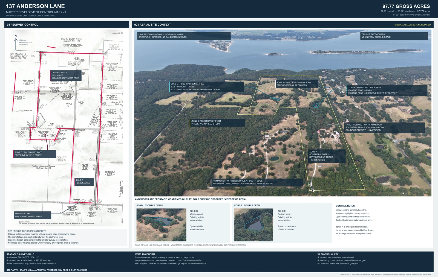Click the ORIGINAL TRACT 72.75 ACRES callout
This screenshot has width=438, height=277.
pos(66,75)
